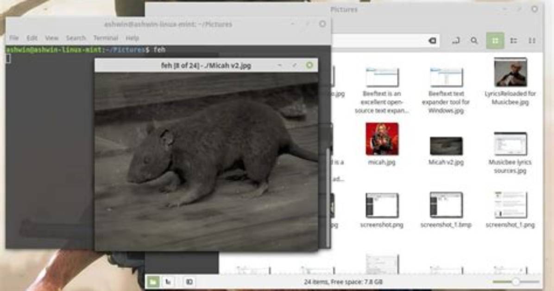Image resolution: width=554 pixels, height=291 pixels.
Task: Open the View menu in the terminal
Action: pyautogui.click(x=51, y=38)
